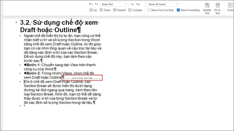This screenshot has width=234, height=131.
Task: Close Outline view
Action: 230,7
